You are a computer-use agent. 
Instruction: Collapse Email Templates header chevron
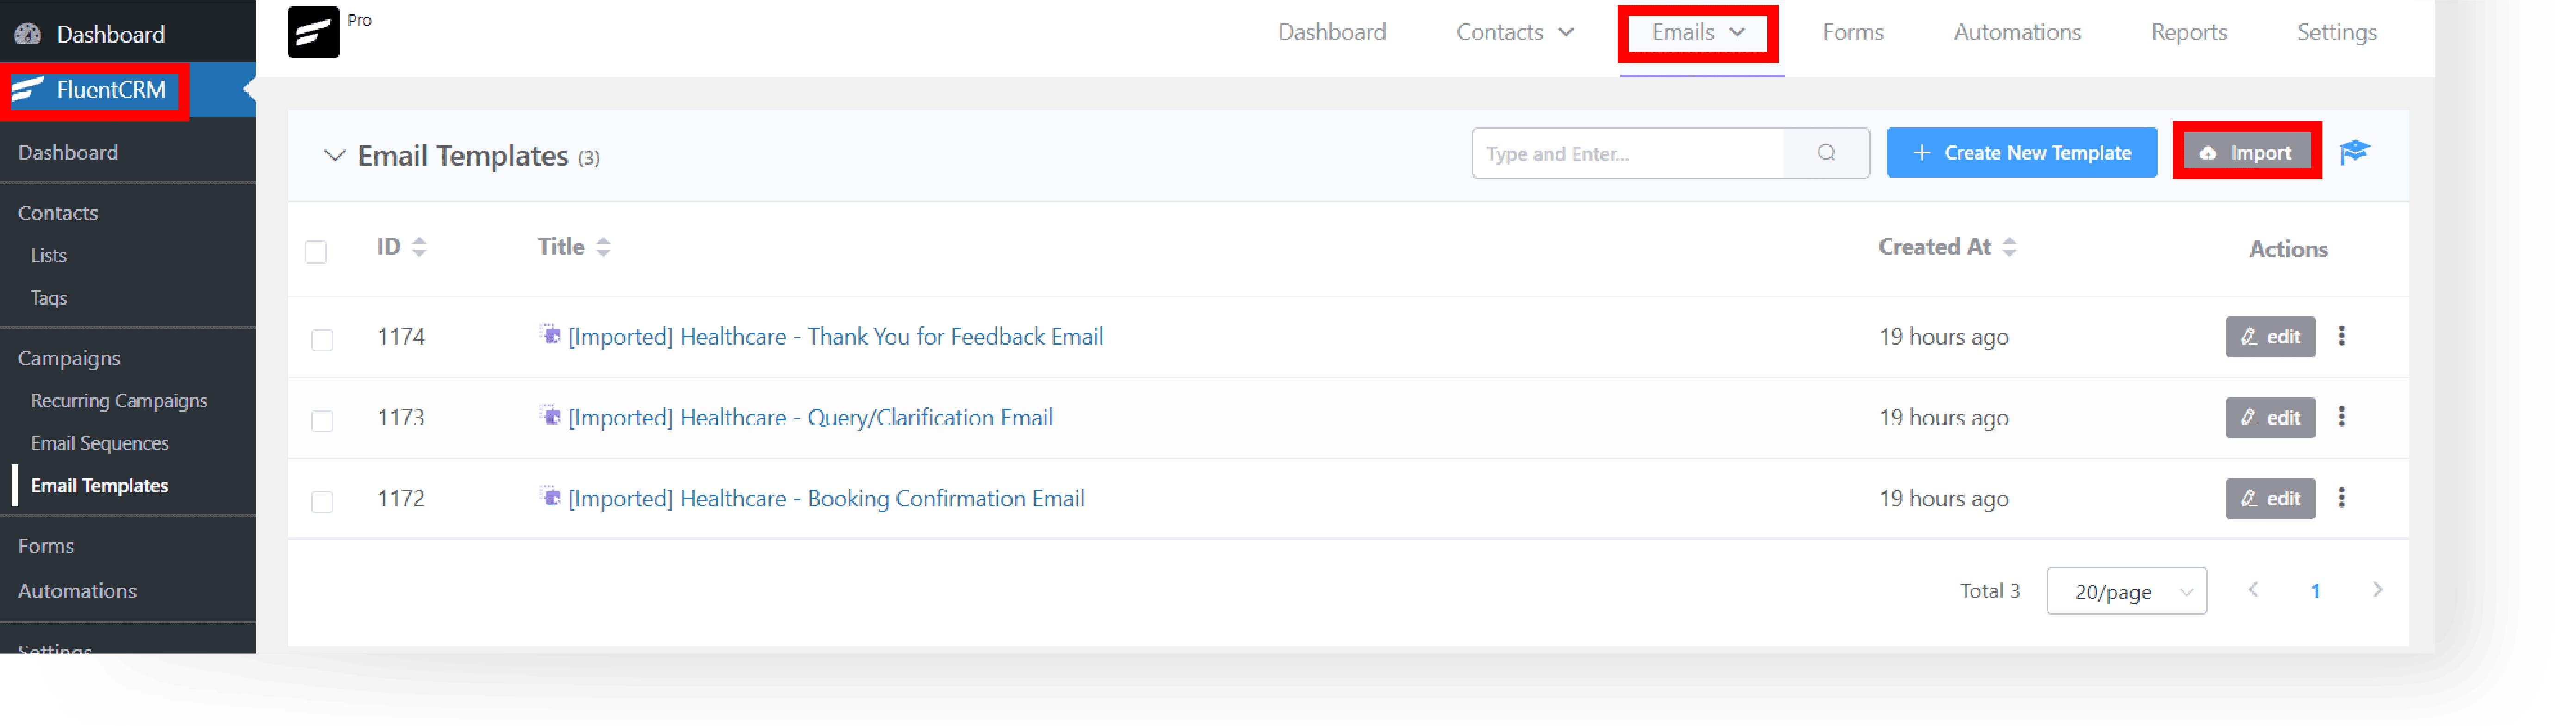click(x=335, y=156)
